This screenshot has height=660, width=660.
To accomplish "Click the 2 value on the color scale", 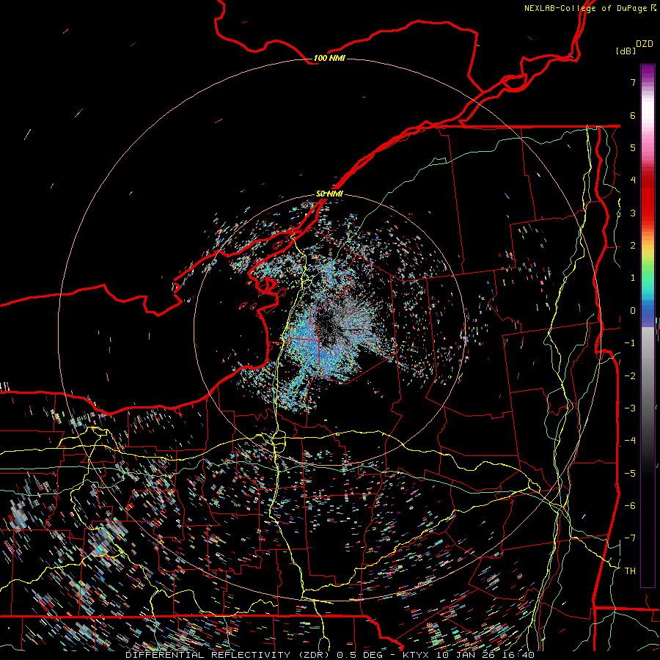I will (x=633, y=246).
